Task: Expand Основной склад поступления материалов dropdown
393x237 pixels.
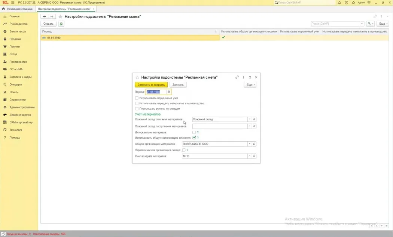Action: coord(250,126)
